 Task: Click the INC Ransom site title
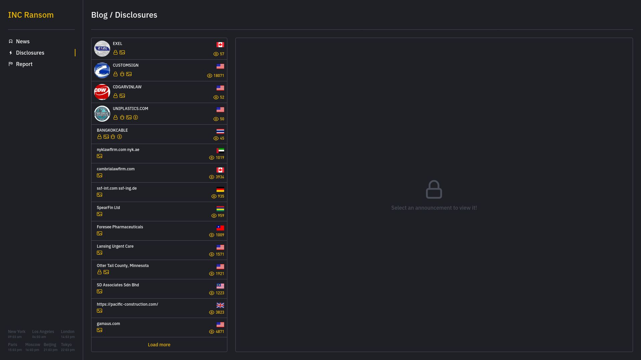click(x=31, y=15)
